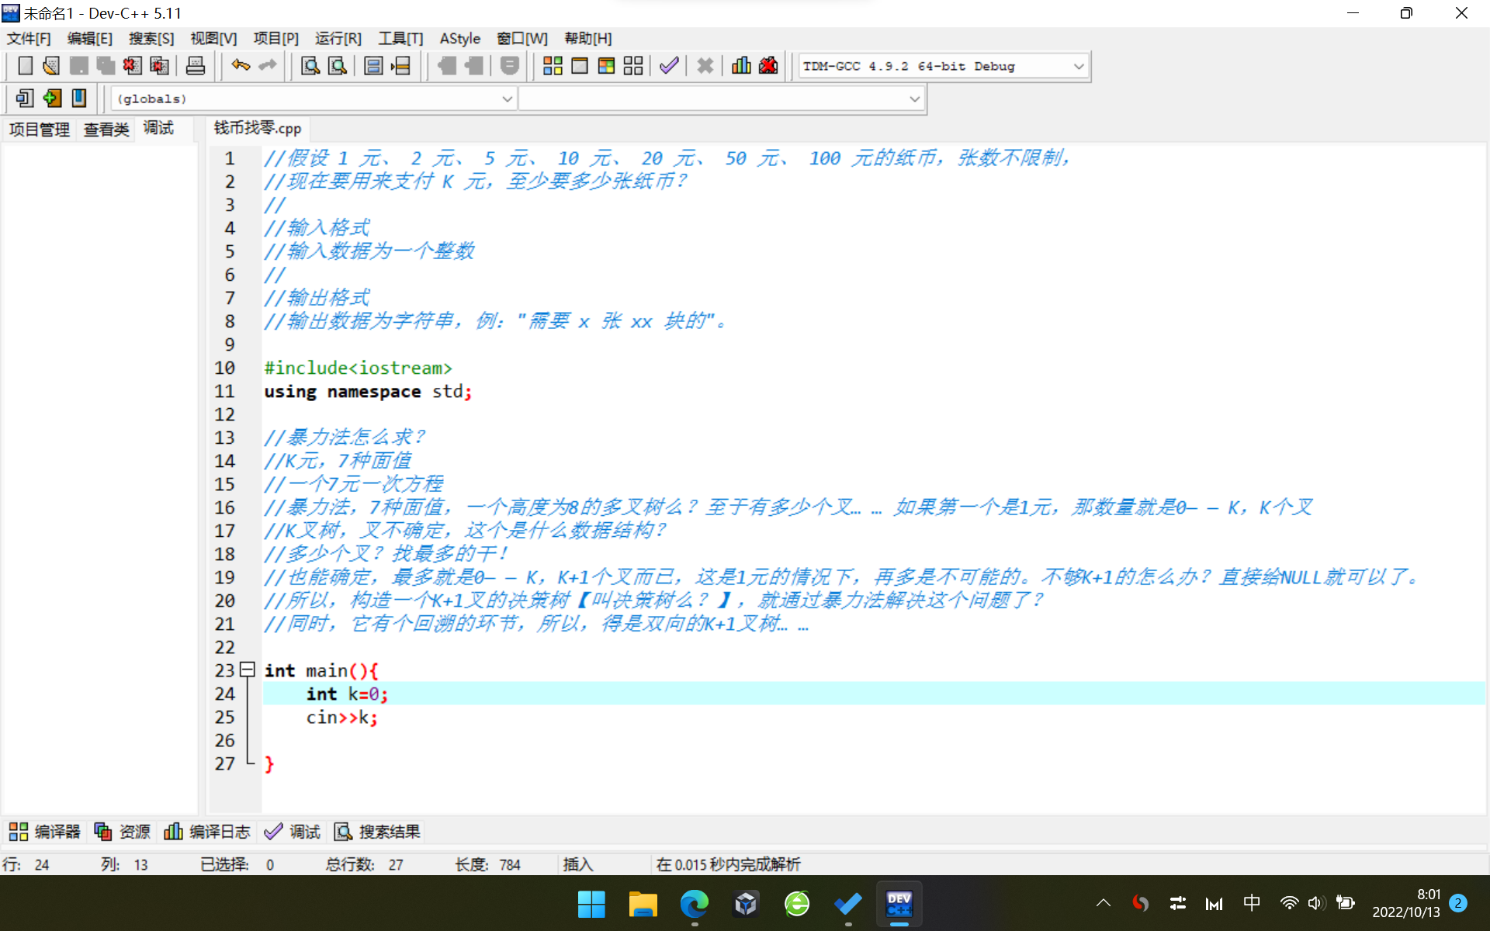1490x931 pixels.
Task: Start debugging with the checkmark icon
Action: tap(669, 66)
